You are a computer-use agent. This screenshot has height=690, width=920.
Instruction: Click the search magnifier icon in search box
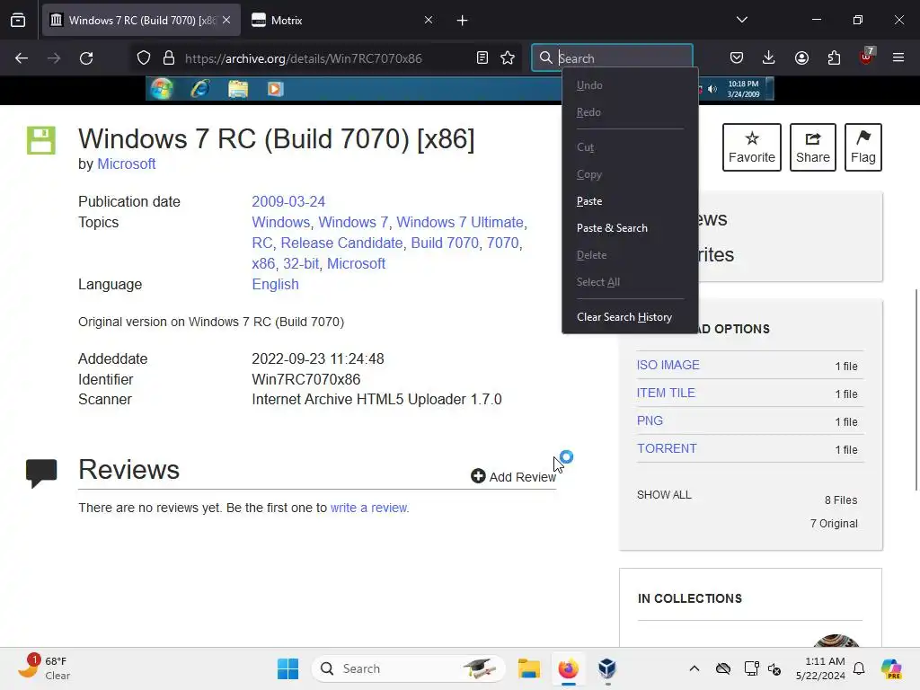(x=545, y=58)
